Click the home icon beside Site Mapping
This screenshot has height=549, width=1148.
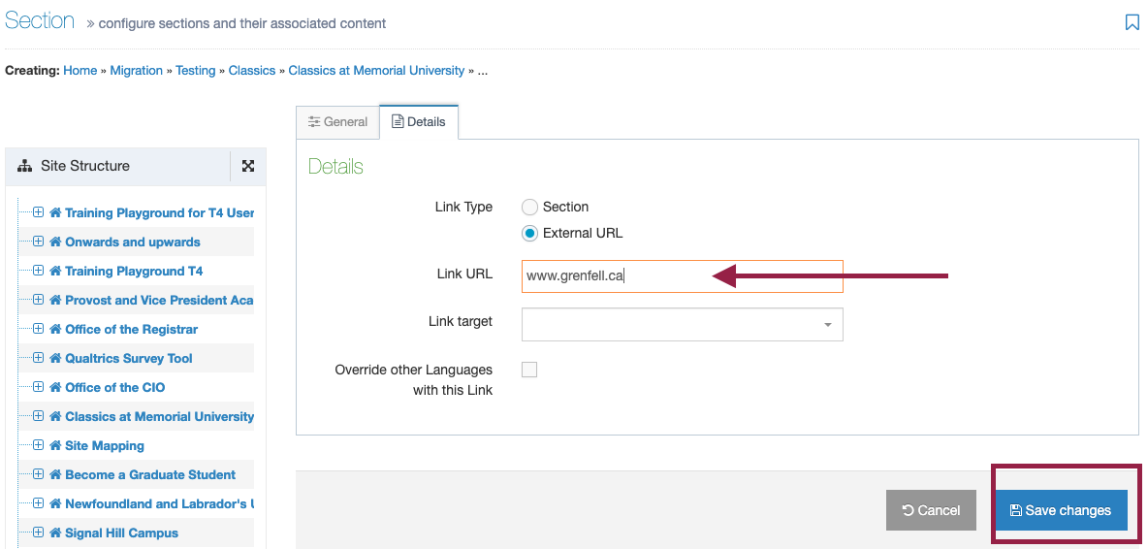[55, 446]
